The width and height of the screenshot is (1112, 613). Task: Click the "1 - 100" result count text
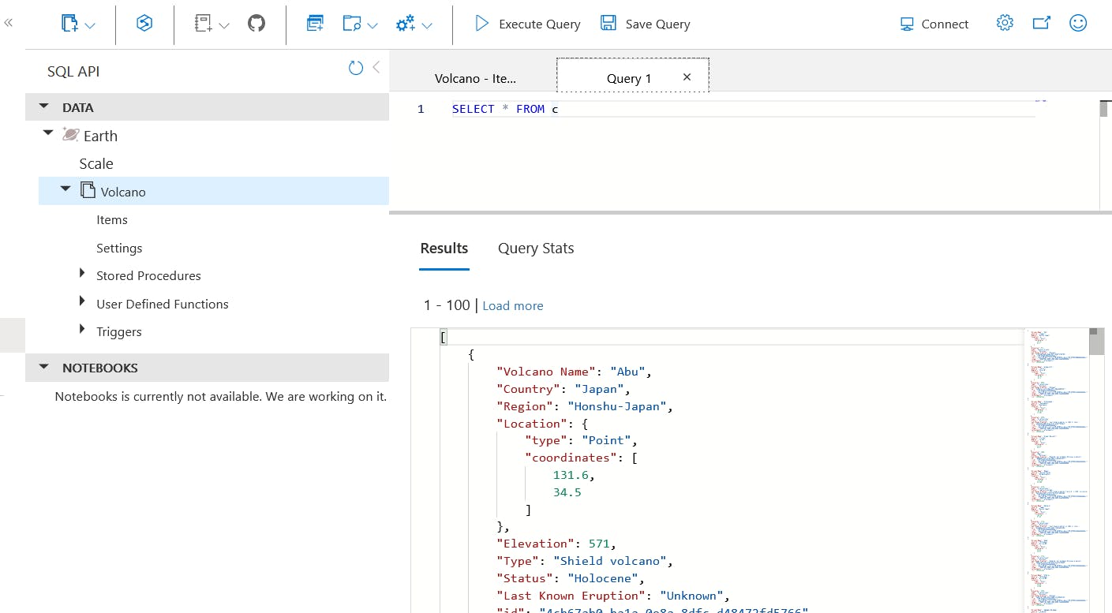tap(447, 305)
